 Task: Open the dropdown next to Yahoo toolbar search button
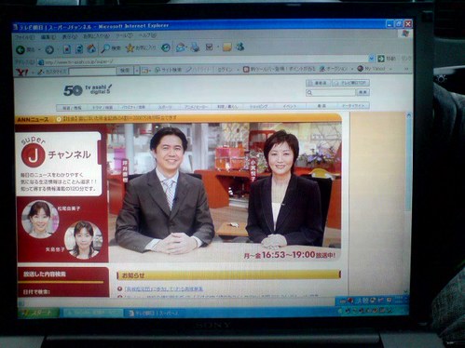[x=137, y=71]
